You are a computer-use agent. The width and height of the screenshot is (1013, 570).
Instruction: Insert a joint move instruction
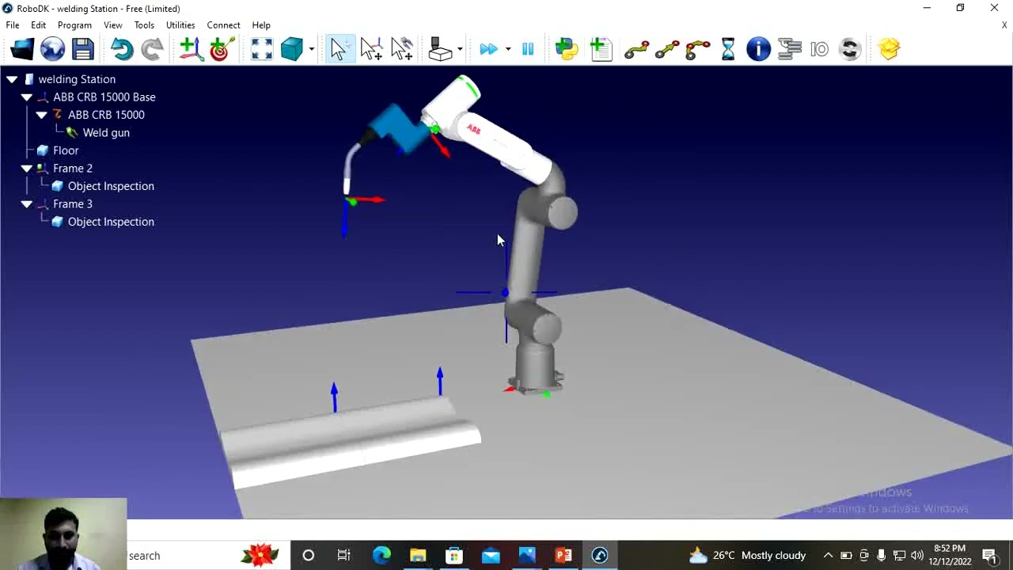[x=636, y=49]
